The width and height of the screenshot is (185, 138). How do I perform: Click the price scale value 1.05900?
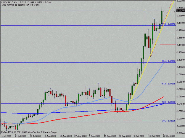pyautogui.click(x=181, y=97)
